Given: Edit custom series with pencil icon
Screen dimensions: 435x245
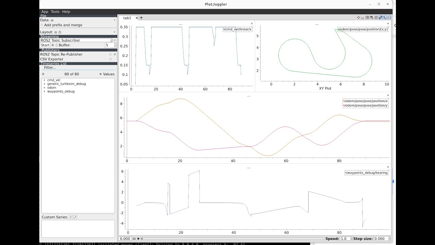Looking at the screenshot, I should [x=75, y=217].
